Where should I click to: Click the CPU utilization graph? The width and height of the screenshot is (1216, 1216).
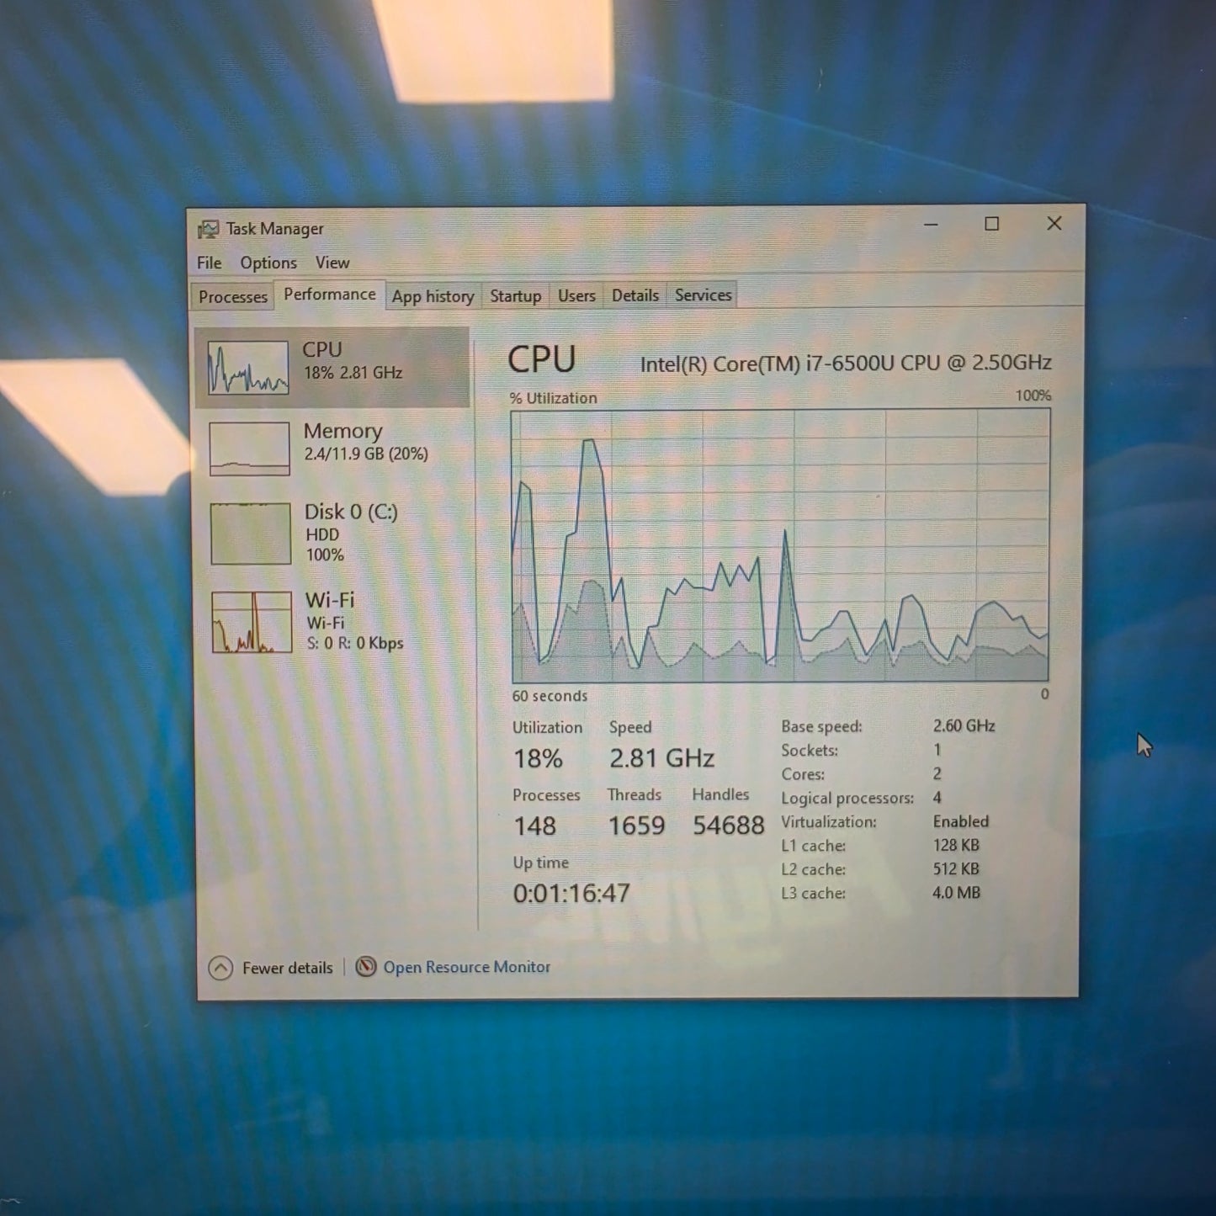pyautogui.click(x=780, y=545)
